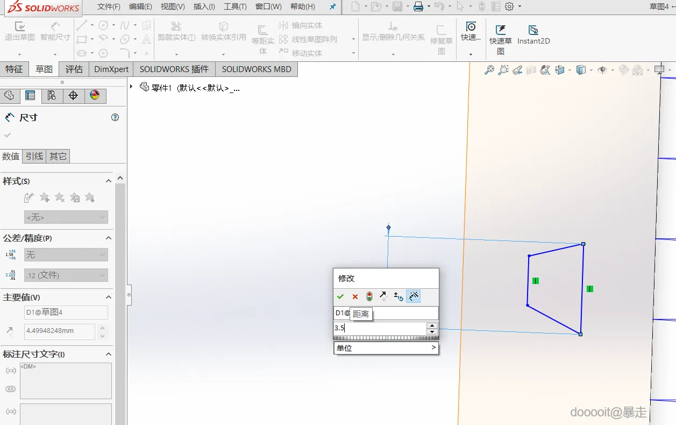Toggle the highlighted dimension marking icon in Modify dialog
This screenshot has height=425, width=676.
pos(413,296)
